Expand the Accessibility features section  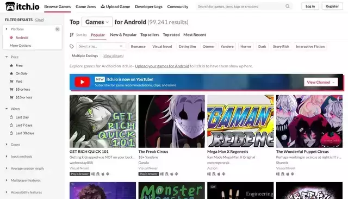click(x=7, y=192)
